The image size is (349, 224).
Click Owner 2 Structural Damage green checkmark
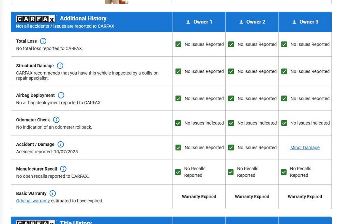click(x=231, y=71)
